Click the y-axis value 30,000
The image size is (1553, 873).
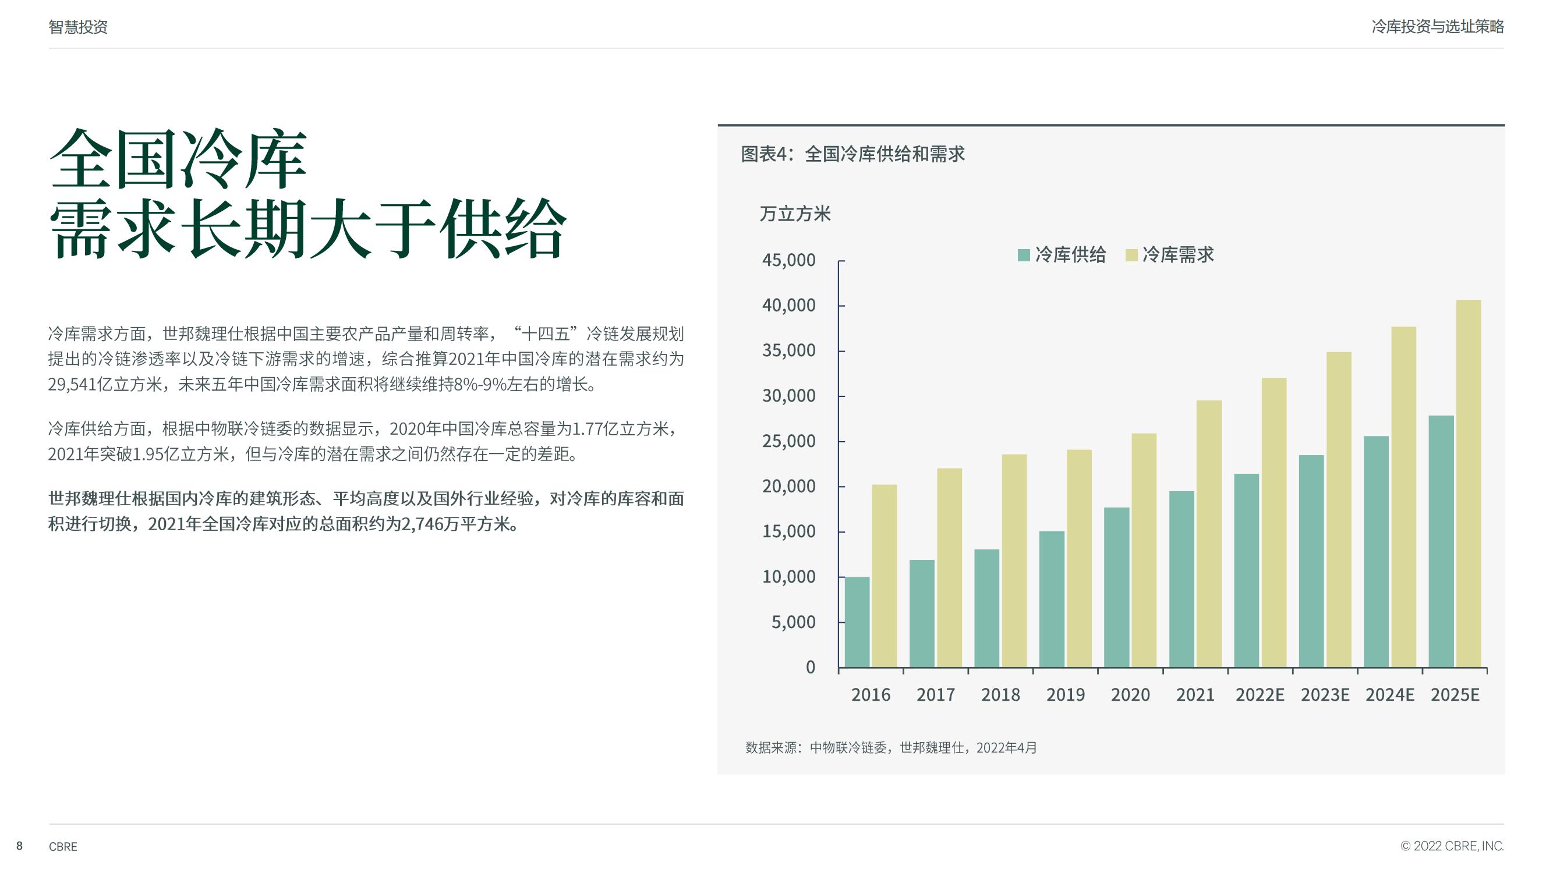click(788, 396)
